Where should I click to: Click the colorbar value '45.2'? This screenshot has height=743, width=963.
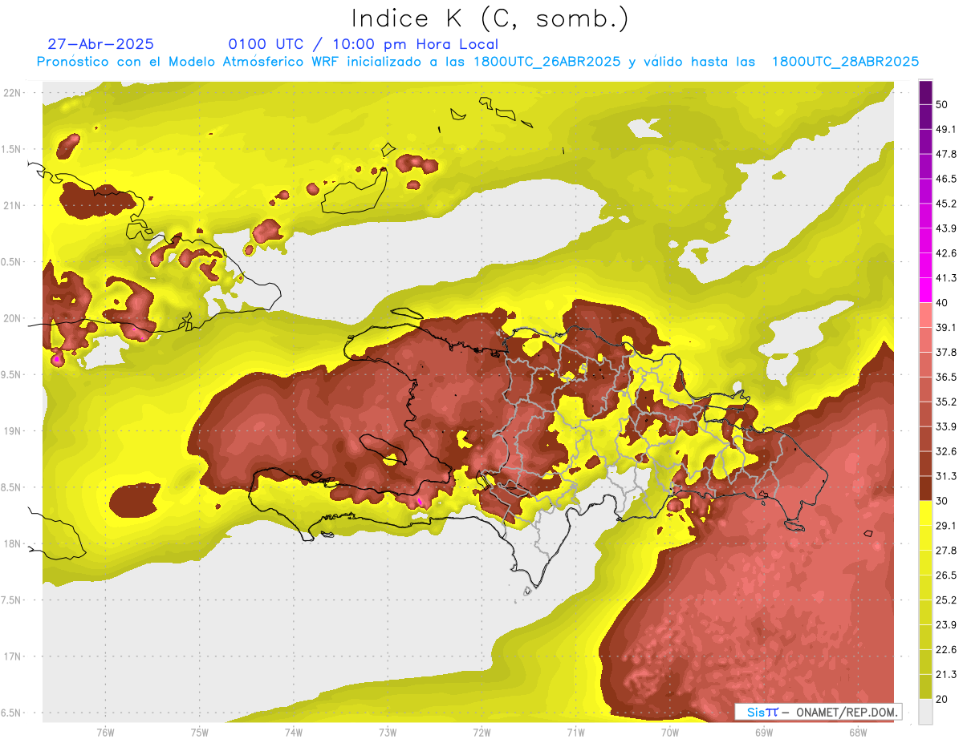coord(945,204)
